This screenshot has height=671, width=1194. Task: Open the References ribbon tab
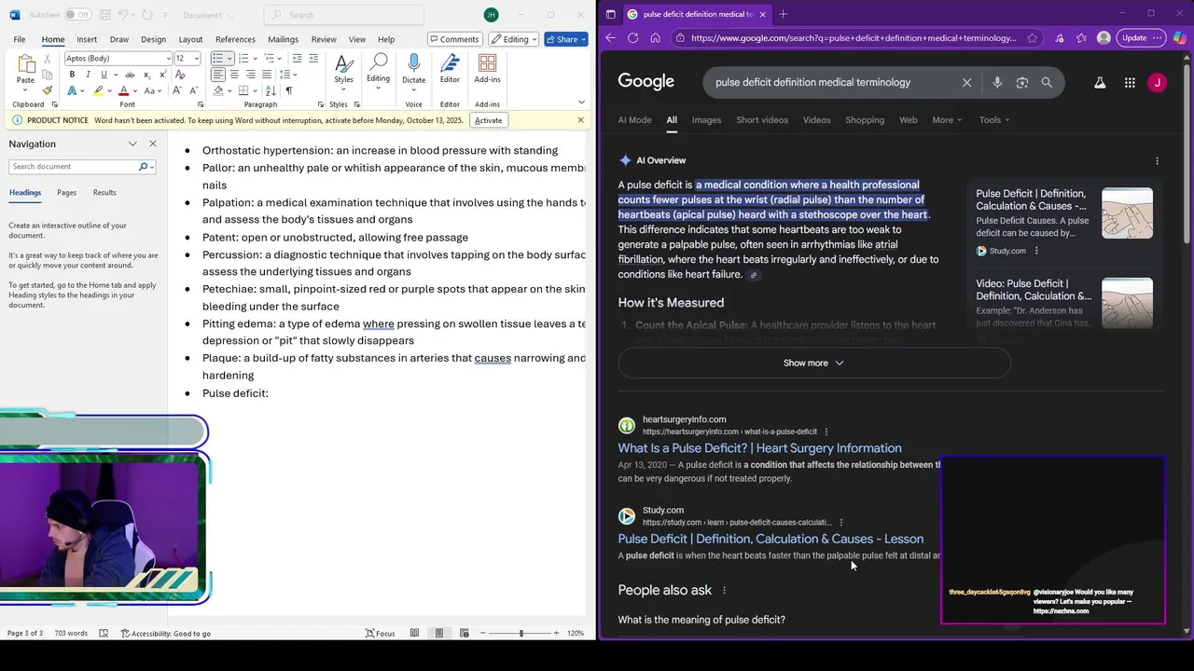pos(235,39)
